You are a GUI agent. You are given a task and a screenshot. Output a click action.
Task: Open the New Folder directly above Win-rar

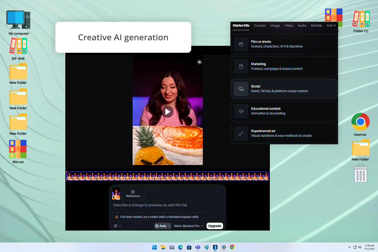click(x=18, y=125)
